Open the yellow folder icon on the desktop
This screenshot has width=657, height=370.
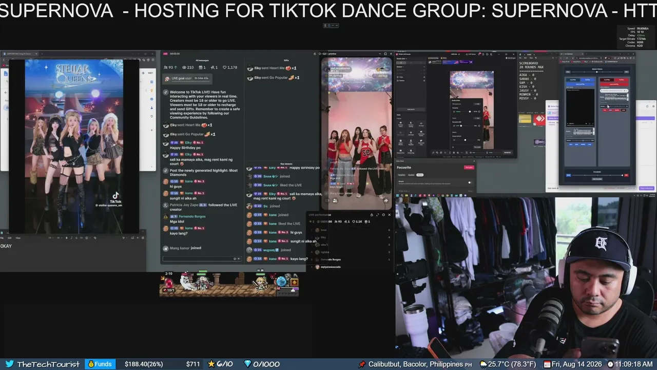(x=525, y=119)
